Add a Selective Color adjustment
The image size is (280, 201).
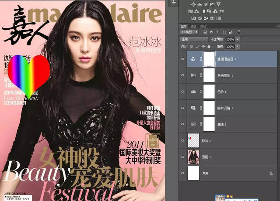click(212, 18)
